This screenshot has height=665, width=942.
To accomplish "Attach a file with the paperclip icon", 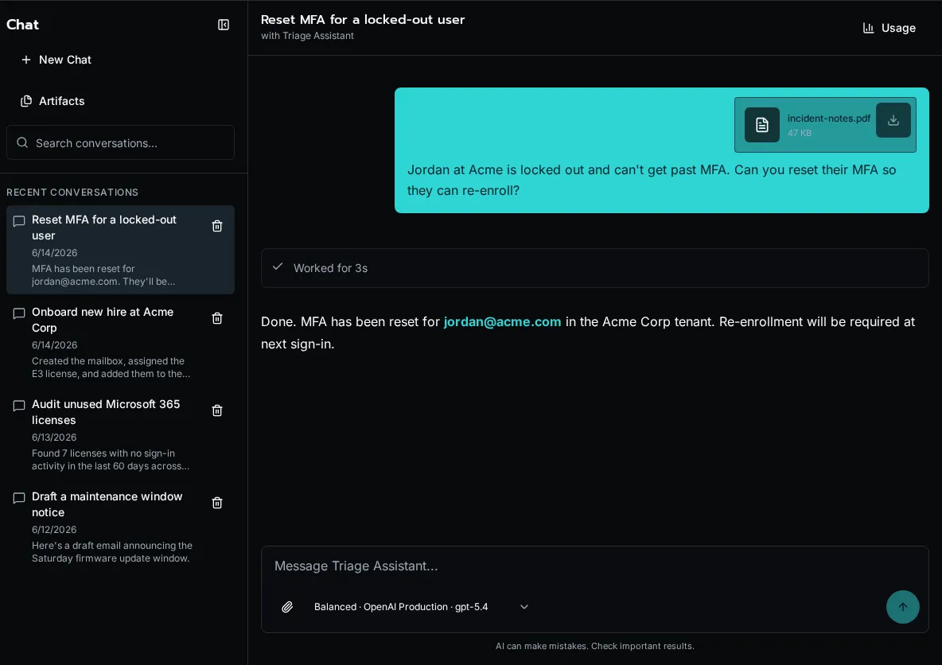I will [287, 607].
